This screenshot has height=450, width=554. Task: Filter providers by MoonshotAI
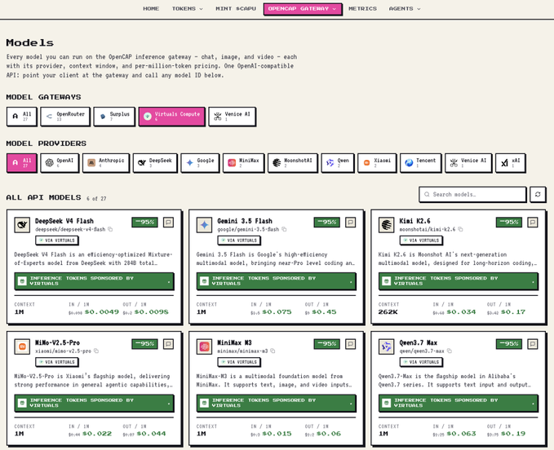point(293,163)
